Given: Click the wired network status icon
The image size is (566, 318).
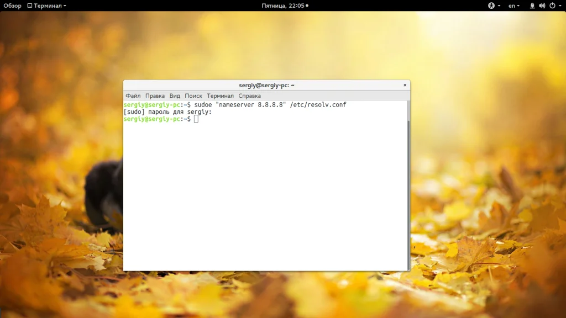Looking at the screenshot, I should pyautogui.click(x=532, y=6).
